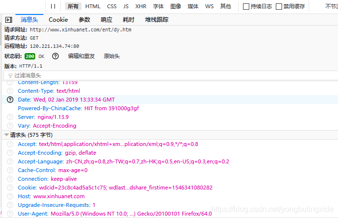
Task: Open help icon beside Server header
Action: [x=10, y=117]
